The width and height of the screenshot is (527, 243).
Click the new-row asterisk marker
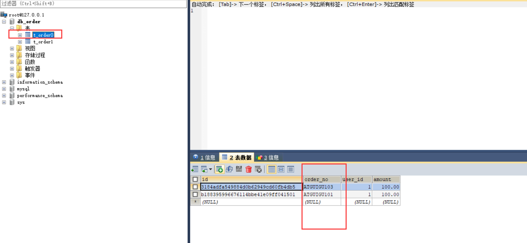tap(195, 202)
